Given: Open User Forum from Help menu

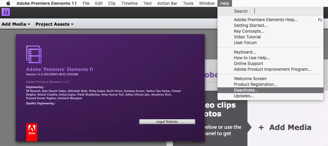Looking at the screenshot, I should pyautogui.click(x=270, y=43).
